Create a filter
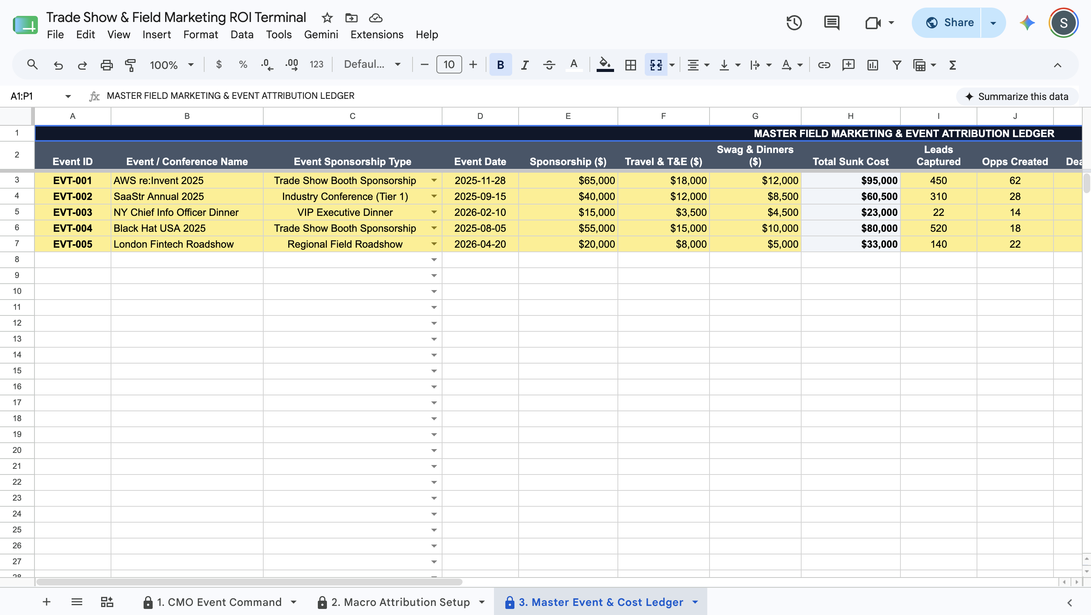This screenshot has height=615, width=1091. coord(897,65)
